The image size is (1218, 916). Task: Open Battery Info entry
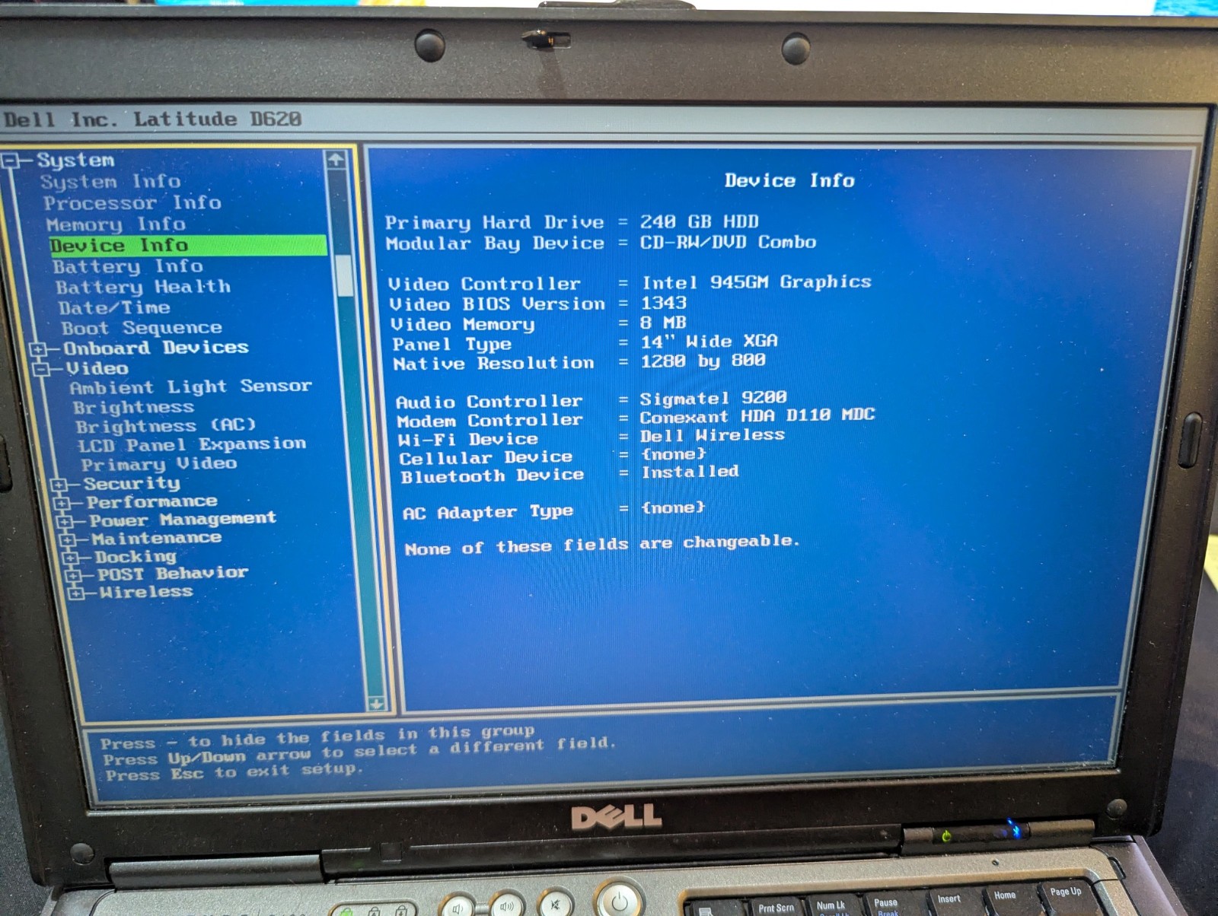point(128,266)
